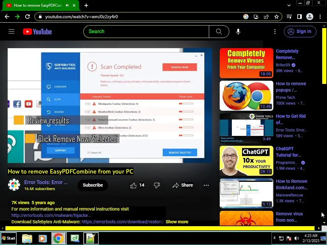The height and width of the screenshot is (245, 327).
Task: Open ChatGPT Tutorial video thumbnail
Action: (x=246, y=161)
